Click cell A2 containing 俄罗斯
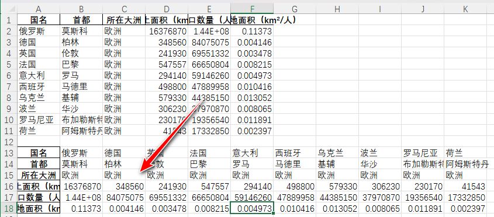The image size is (494, 217). point(39,31)
